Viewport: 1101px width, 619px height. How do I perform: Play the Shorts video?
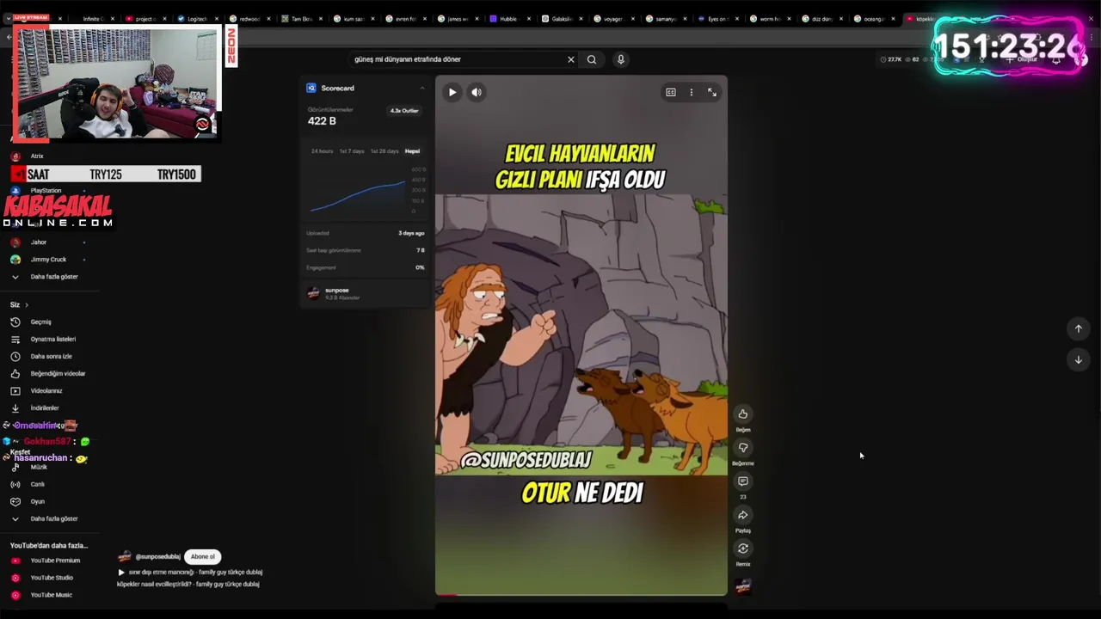click(452, 92)
